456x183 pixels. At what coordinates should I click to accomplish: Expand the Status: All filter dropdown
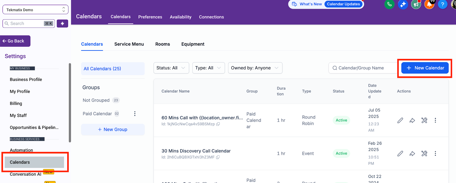tap(171, 68)
